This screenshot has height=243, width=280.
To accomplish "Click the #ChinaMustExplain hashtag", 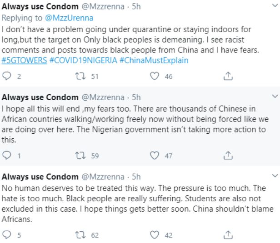I will click(154, 60).
